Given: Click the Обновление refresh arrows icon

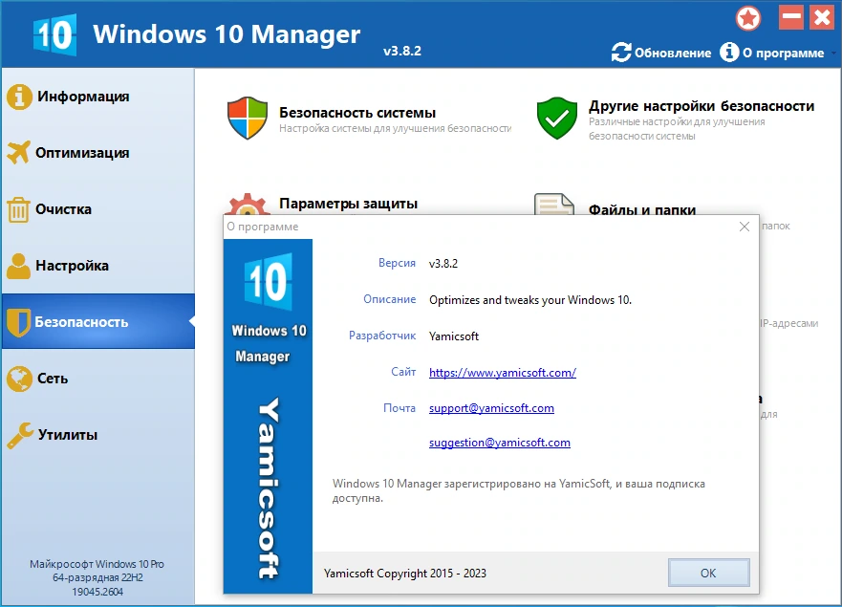Looking at the screenshot, I should point(621,53).
